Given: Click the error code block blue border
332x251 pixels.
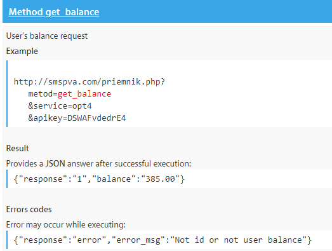Looking at the screenshot, I should tap(7, 240).
